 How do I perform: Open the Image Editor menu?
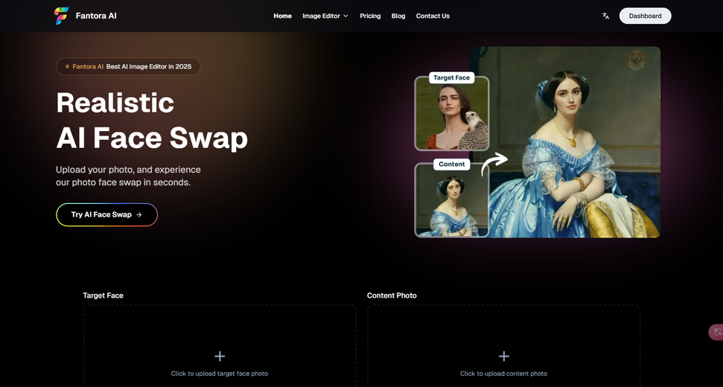[325, 16]
